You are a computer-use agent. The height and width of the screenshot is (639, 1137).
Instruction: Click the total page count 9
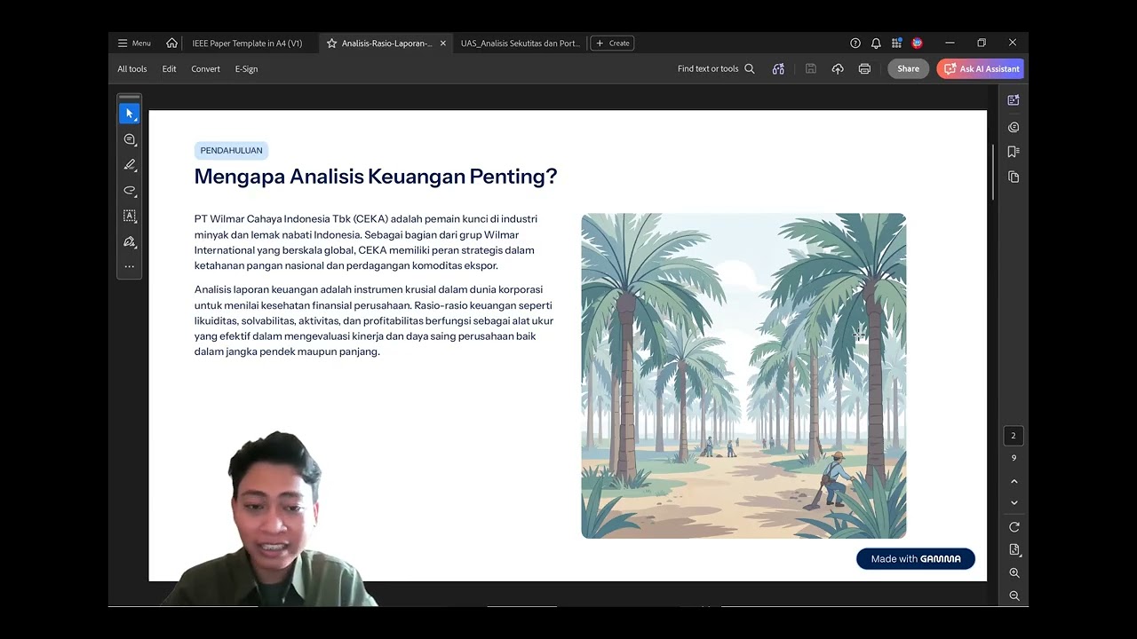click(x=1014, y=458)
